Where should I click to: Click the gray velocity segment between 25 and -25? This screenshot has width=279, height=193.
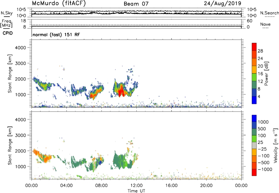254,145
